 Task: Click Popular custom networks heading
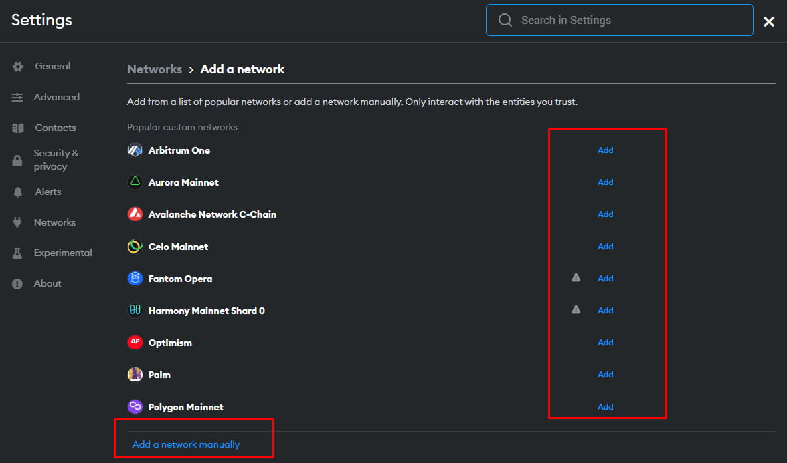(182, 127)
